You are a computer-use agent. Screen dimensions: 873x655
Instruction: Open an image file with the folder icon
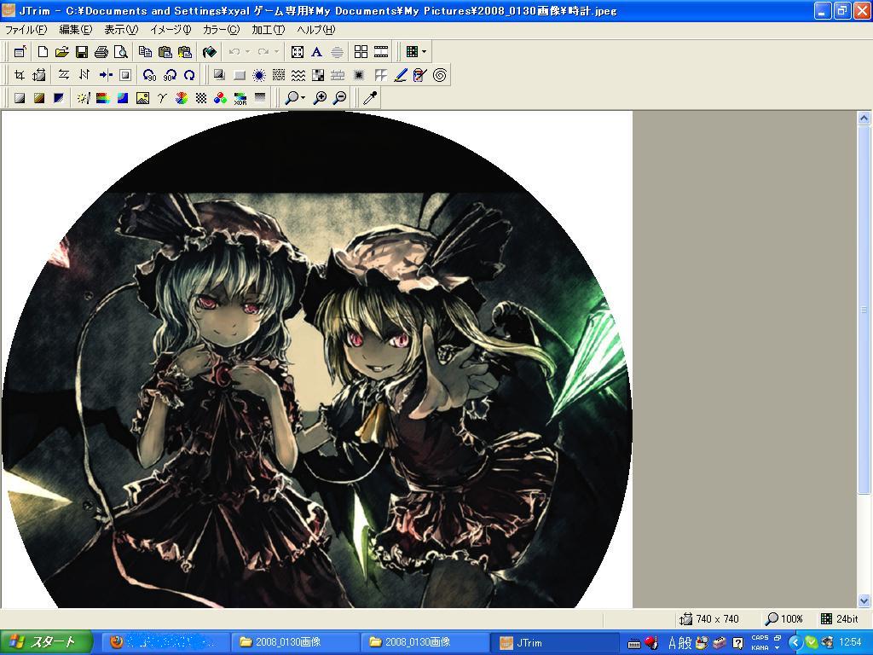click(x=61, y=52)
